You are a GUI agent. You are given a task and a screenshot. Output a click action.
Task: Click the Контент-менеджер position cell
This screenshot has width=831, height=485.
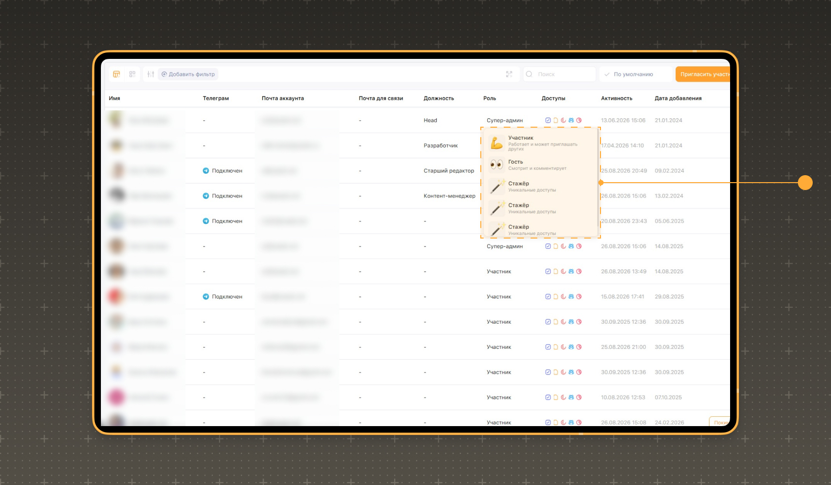[449, 196]
